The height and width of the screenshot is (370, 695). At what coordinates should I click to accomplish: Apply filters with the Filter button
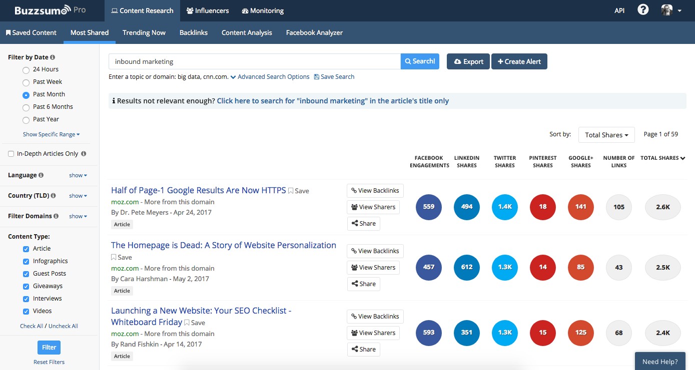tap(49, 348)
